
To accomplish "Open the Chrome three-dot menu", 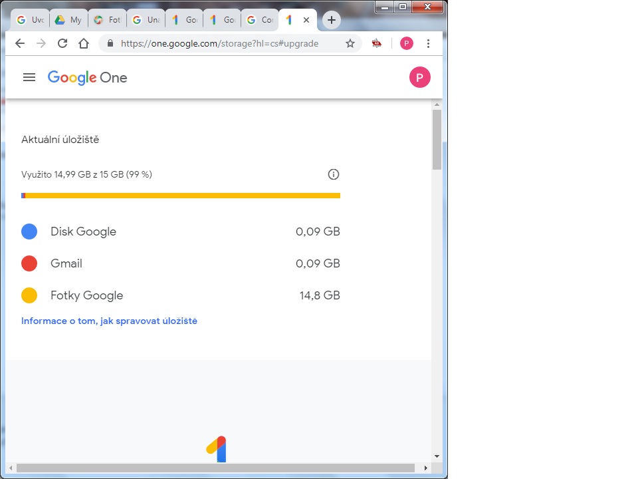I will point(428,43).
